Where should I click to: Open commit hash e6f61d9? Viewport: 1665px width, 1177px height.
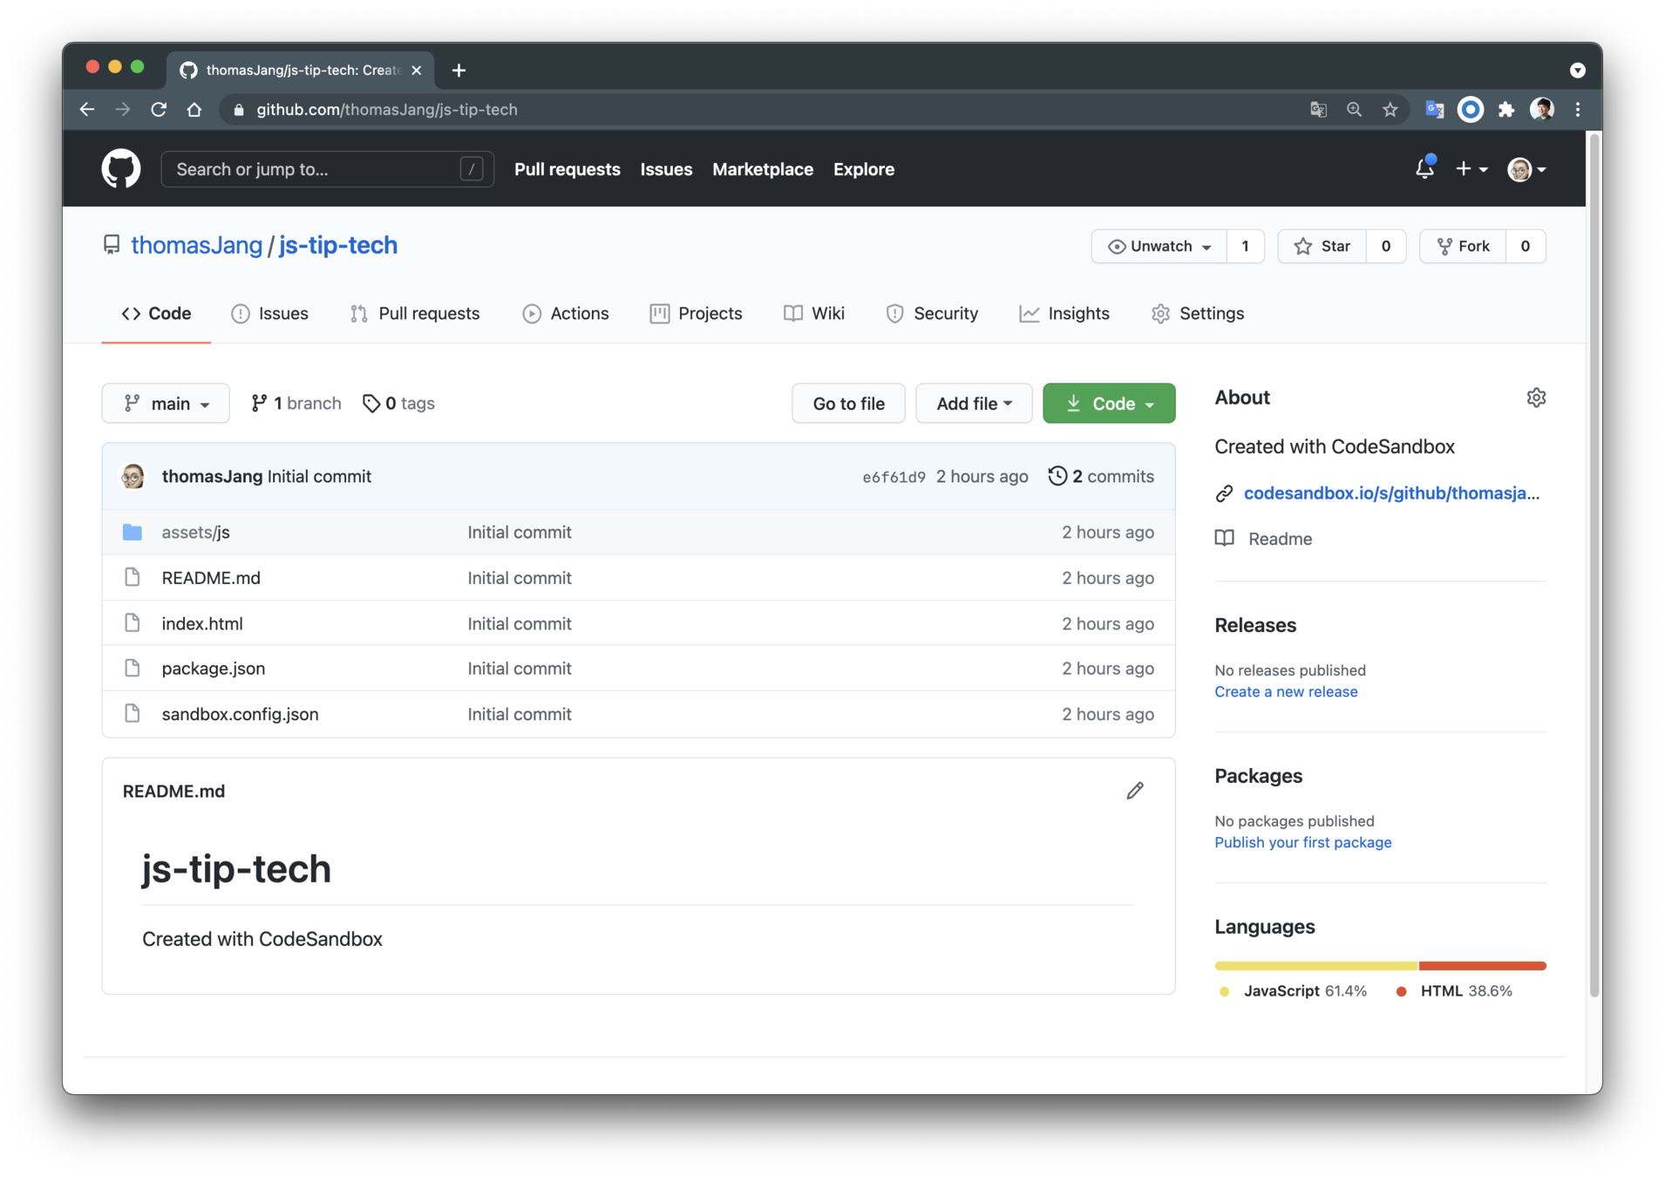coord(894,477)
